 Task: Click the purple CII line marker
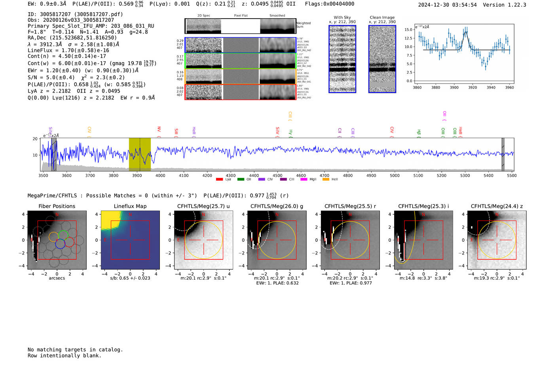(340, 133)
